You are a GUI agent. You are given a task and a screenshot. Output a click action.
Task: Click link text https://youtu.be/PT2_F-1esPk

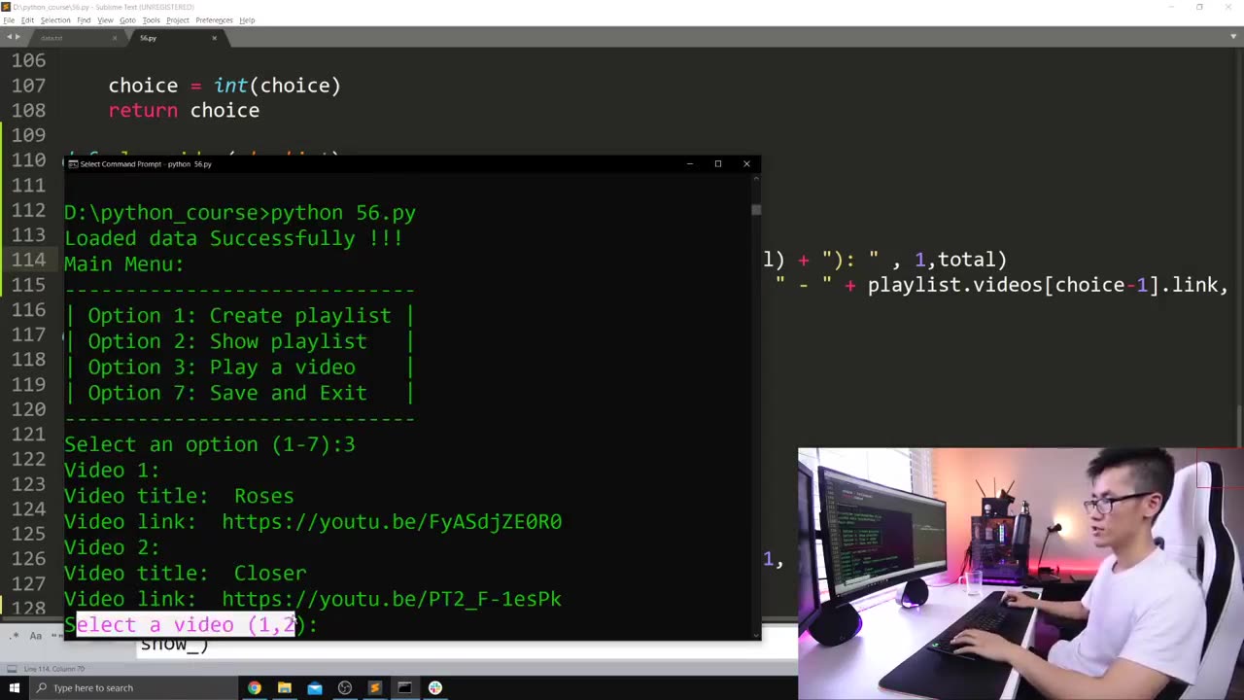pos(392,599)
